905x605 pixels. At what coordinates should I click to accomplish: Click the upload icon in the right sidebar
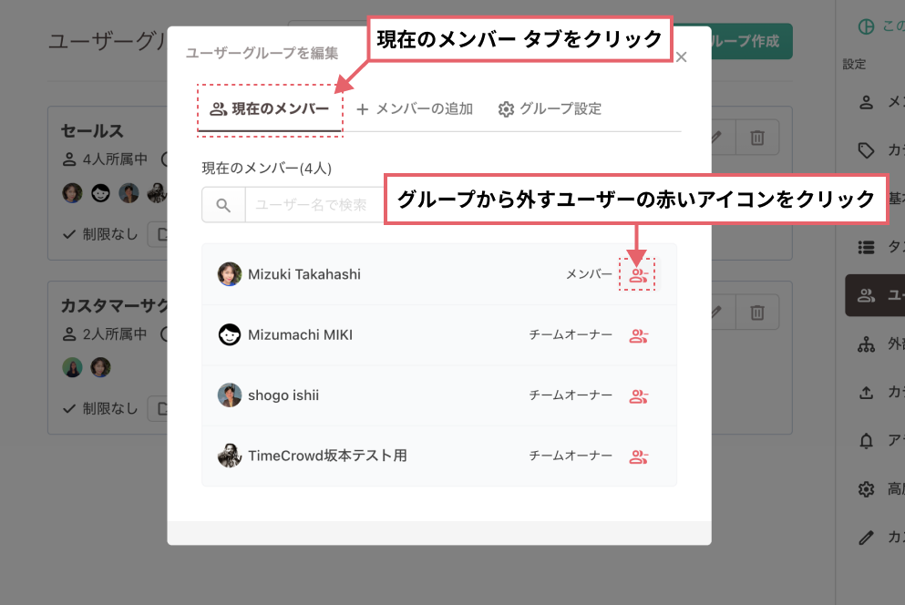pos(865,393)
